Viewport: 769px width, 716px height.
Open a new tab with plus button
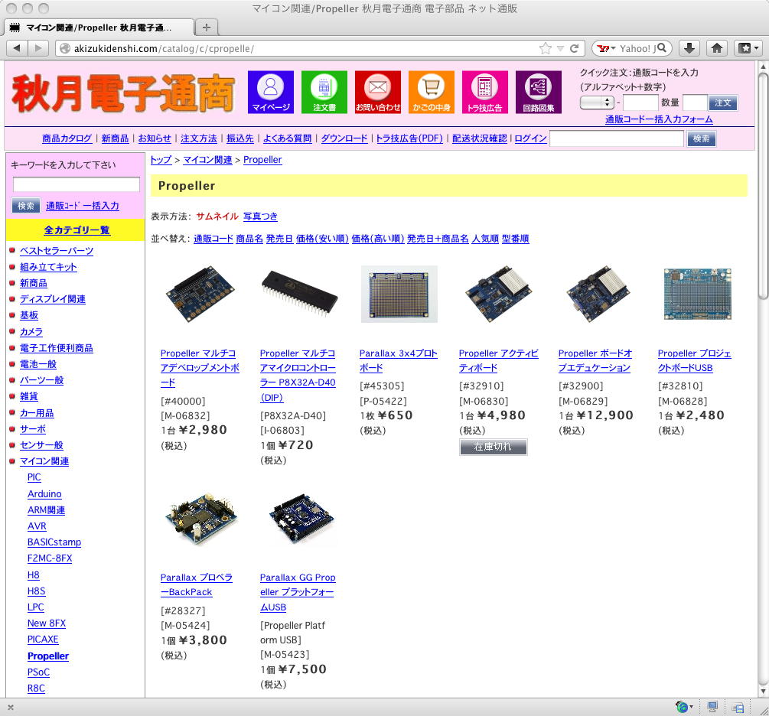tap(207, 28)
